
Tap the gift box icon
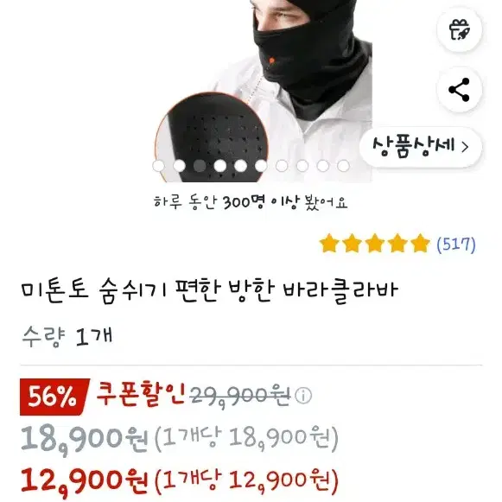(460, 29)
